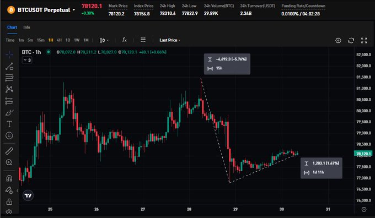Lock all drawing tools
Screen dimensions: 375x218
[9, 202]
